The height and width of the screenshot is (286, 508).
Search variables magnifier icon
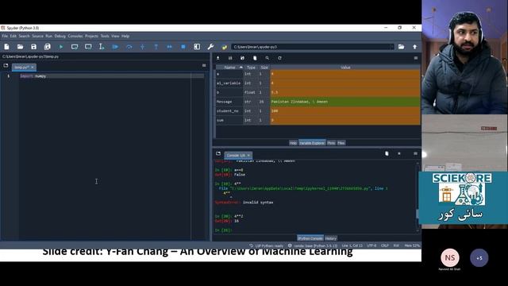[x=267, y=58]
